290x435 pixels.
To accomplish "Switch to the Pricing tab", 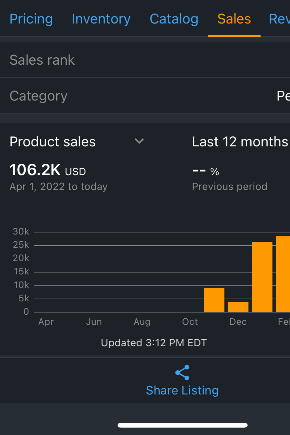I will pyautogui.click(x=31, y=19).
